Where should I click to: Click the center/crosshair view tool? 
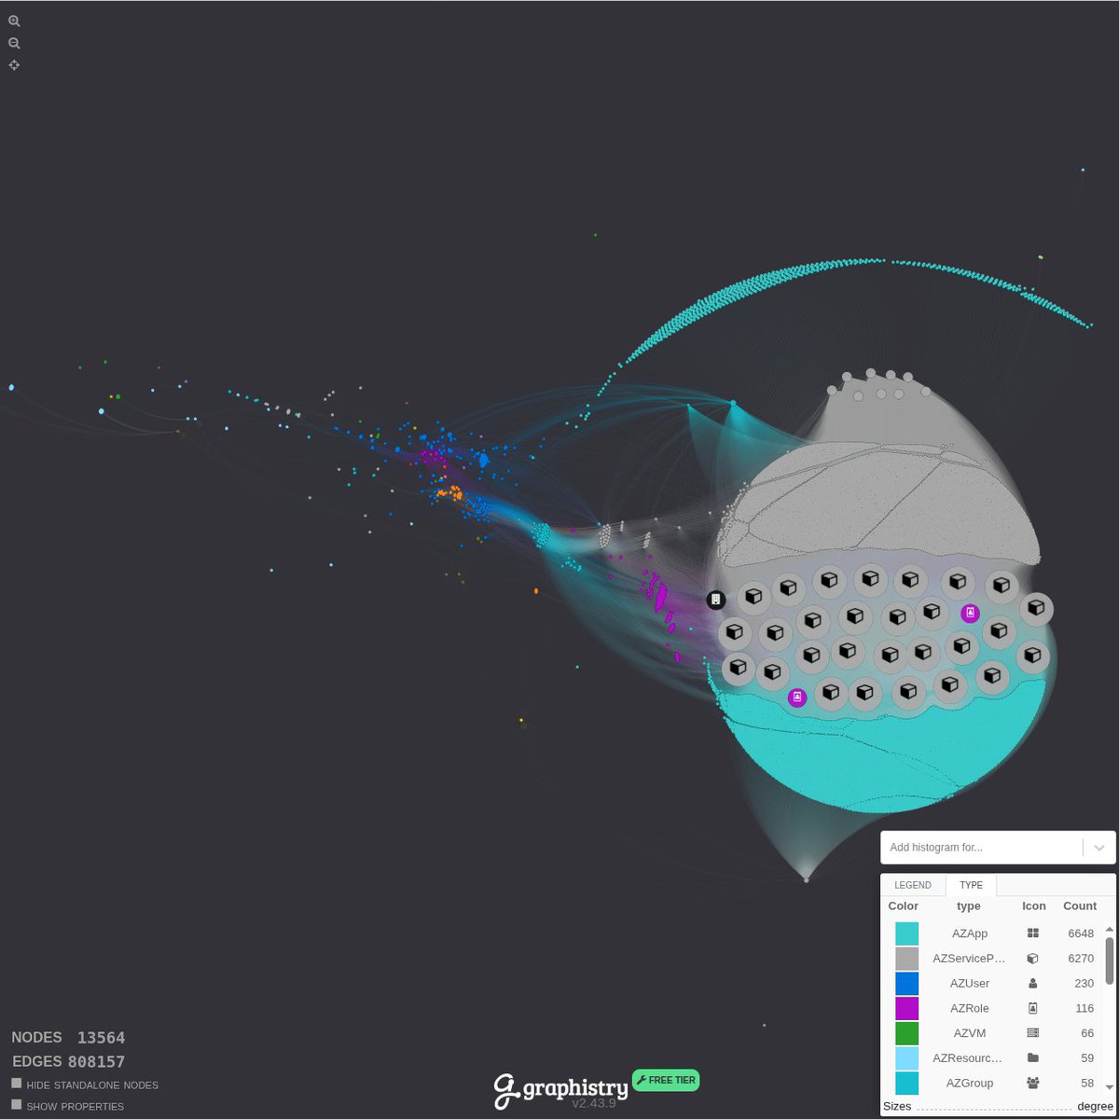coord(14,65)
